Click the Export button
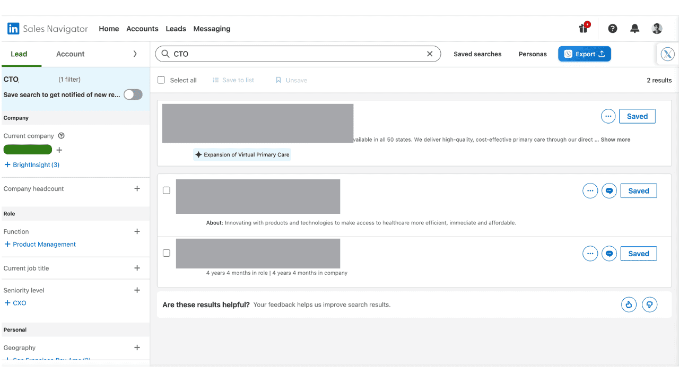Image resolution: width=679 pixels, height=382 pixels. (x=584, y=54)
